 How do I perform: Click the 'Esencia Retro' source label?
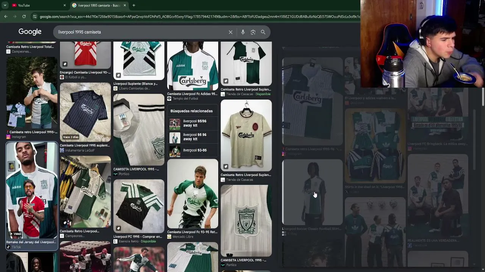[x=128, y=242]
